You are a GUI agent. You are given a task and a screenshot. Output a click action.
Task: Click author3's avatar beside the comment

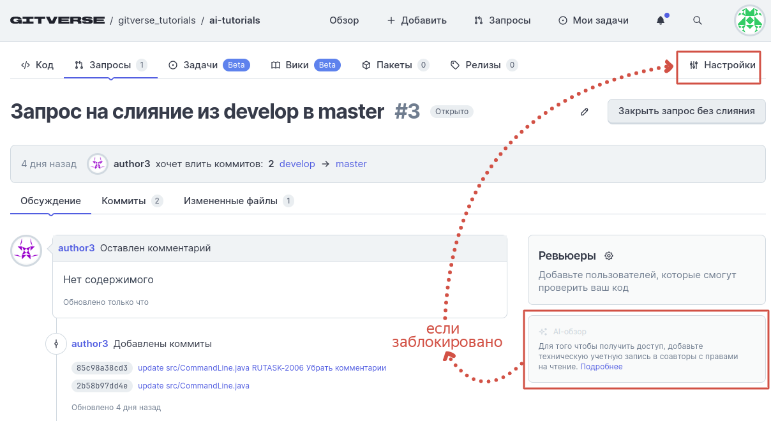click(x=26, y=251)
